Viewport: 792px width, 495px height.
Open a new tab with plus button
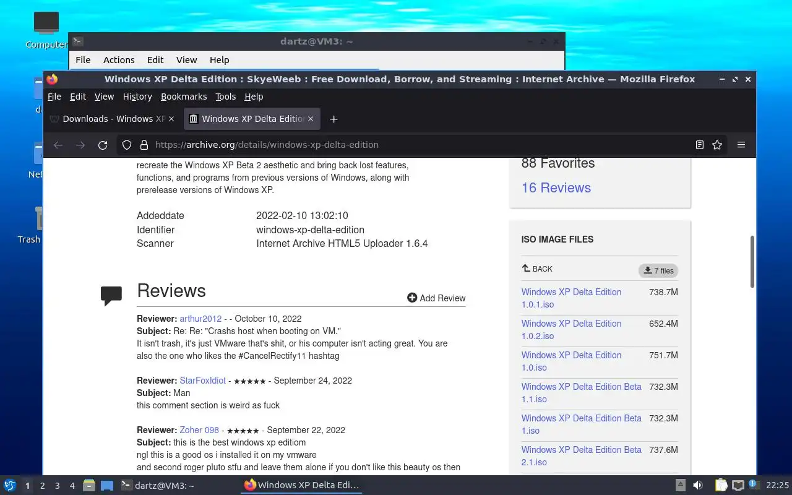coord(334,119)
